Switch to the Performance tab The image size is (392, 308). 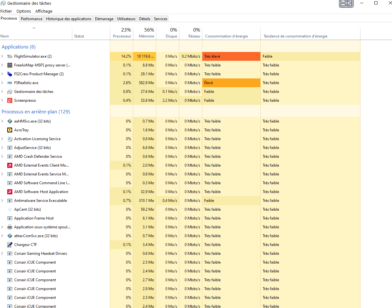tap(32, 19)
